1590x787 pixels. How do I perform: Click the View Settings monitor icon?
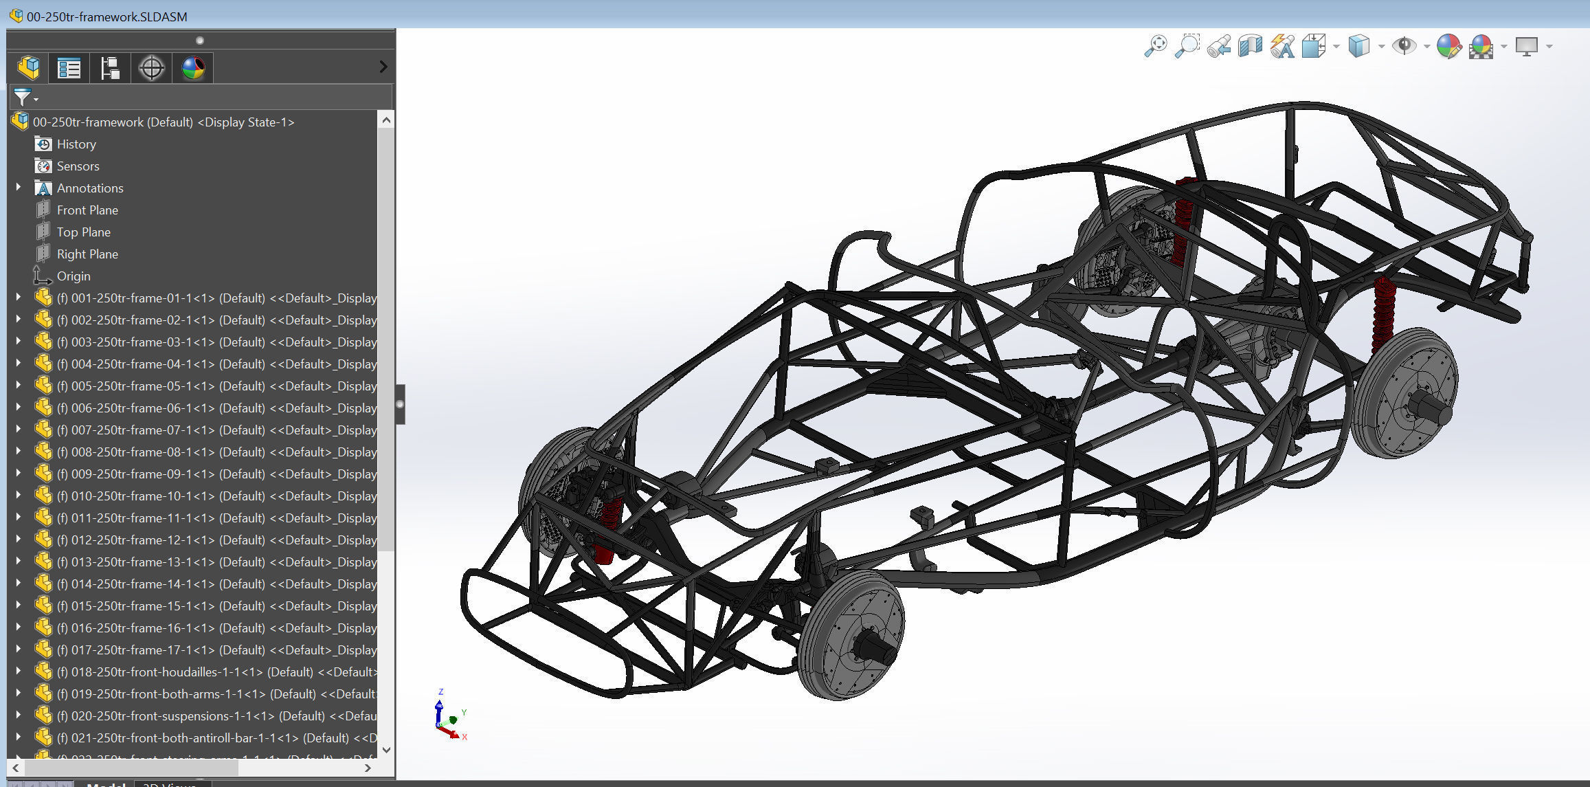[x=1526, y=46]
